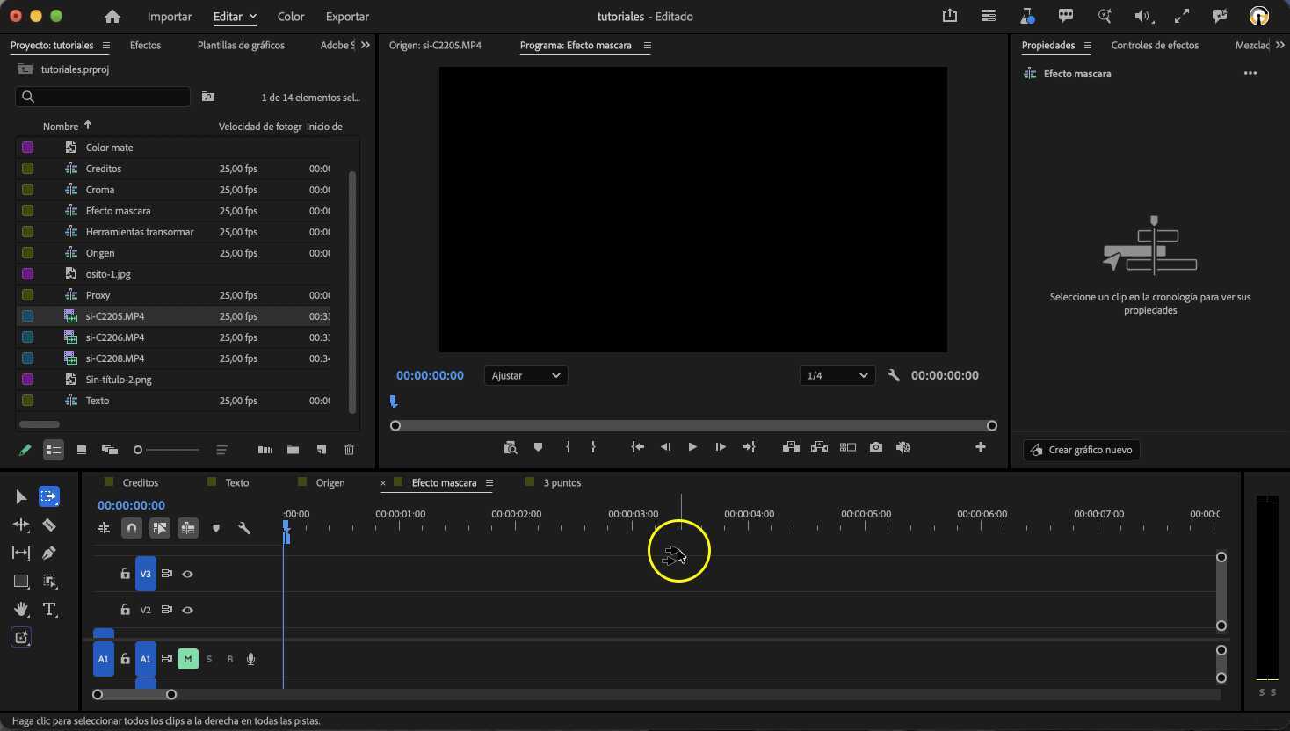
Task: Toggle visibility of track V2
Action: [187, 610]
